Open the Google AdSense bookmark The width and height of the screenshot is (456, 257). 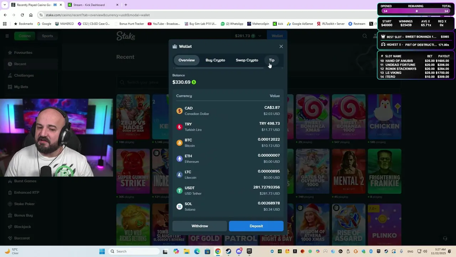click(x=300, y=24)
